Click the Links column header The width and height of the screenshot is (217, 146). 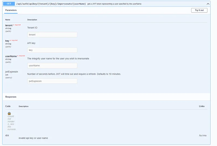point(202,106)
